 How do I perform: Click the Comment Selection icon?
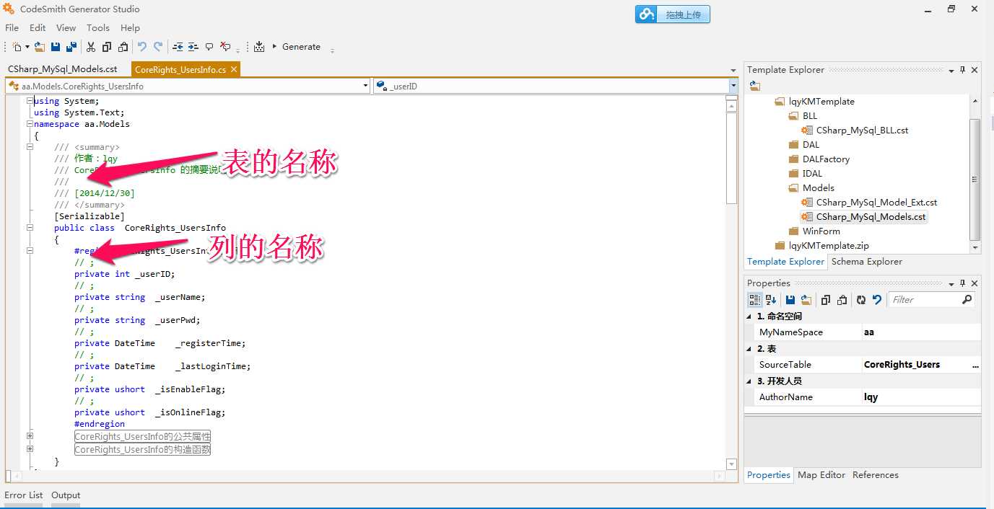click(209, 47)
